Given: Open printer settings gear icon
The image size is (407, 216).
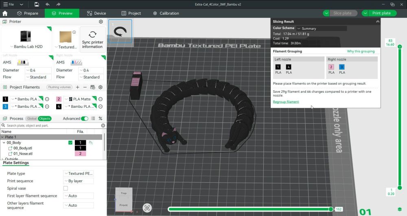Looking at the screenshot, I should coord(101,22).
